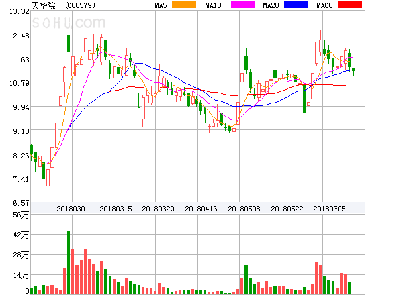Select the MA10 legend label
The height and width of the screenshot is (295, 403).
[x=213, y=5]
